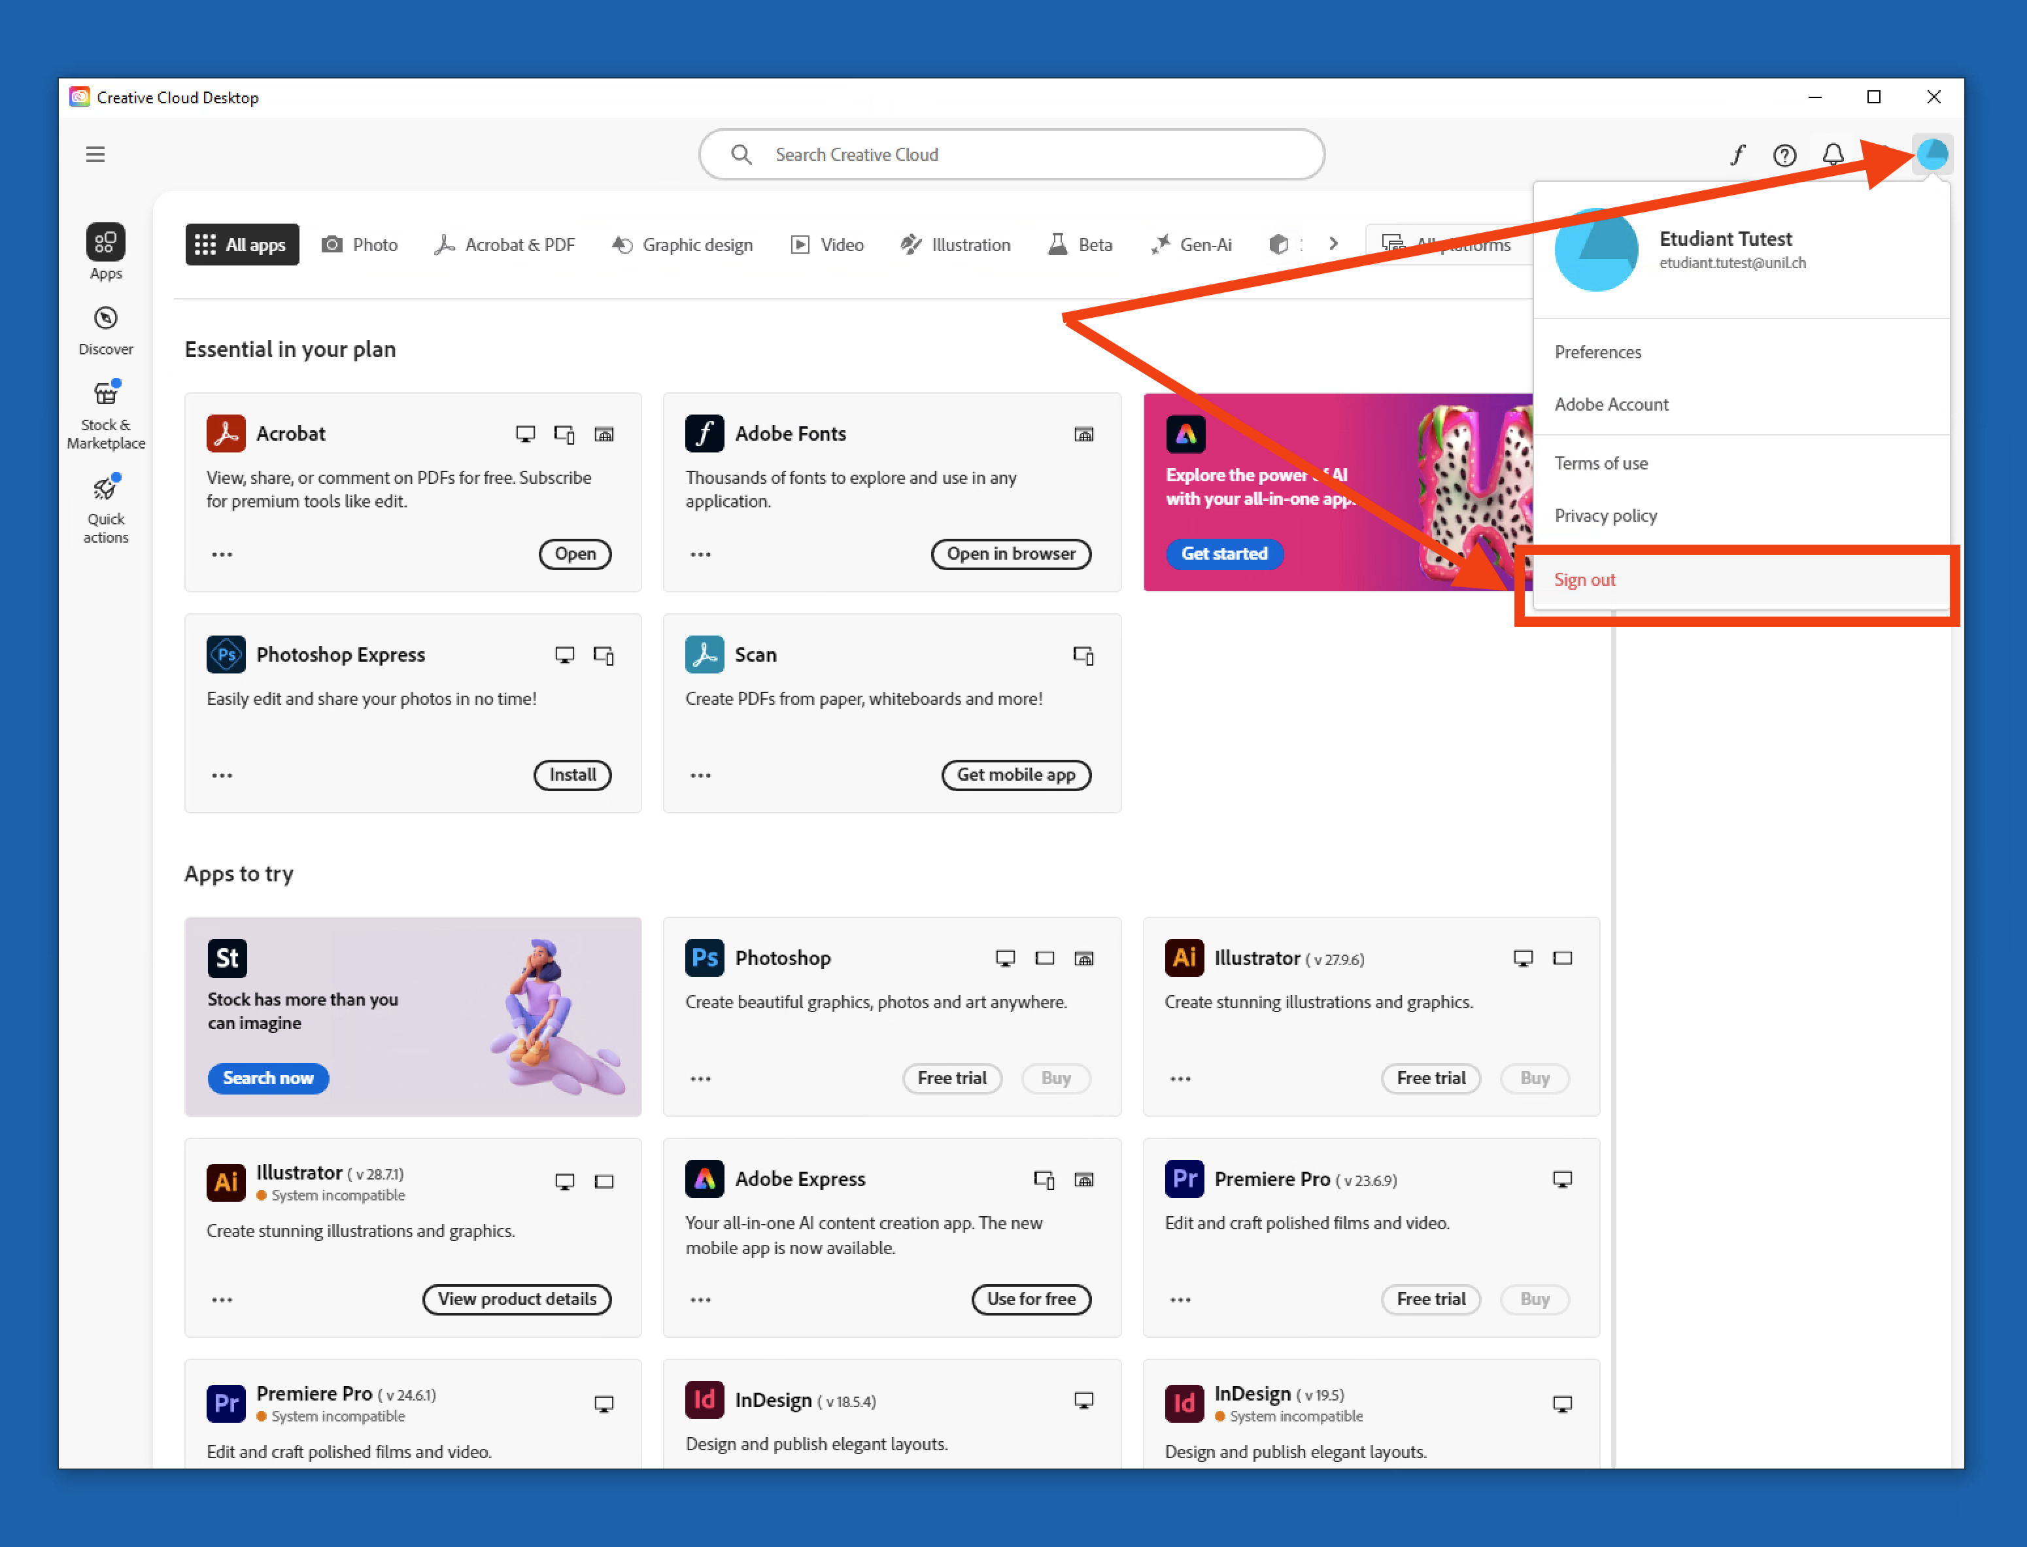The width and height of the screenshot is (2027, 1547).
Task: Click the Quick actions rocket icon
Action: pos(105,489)
